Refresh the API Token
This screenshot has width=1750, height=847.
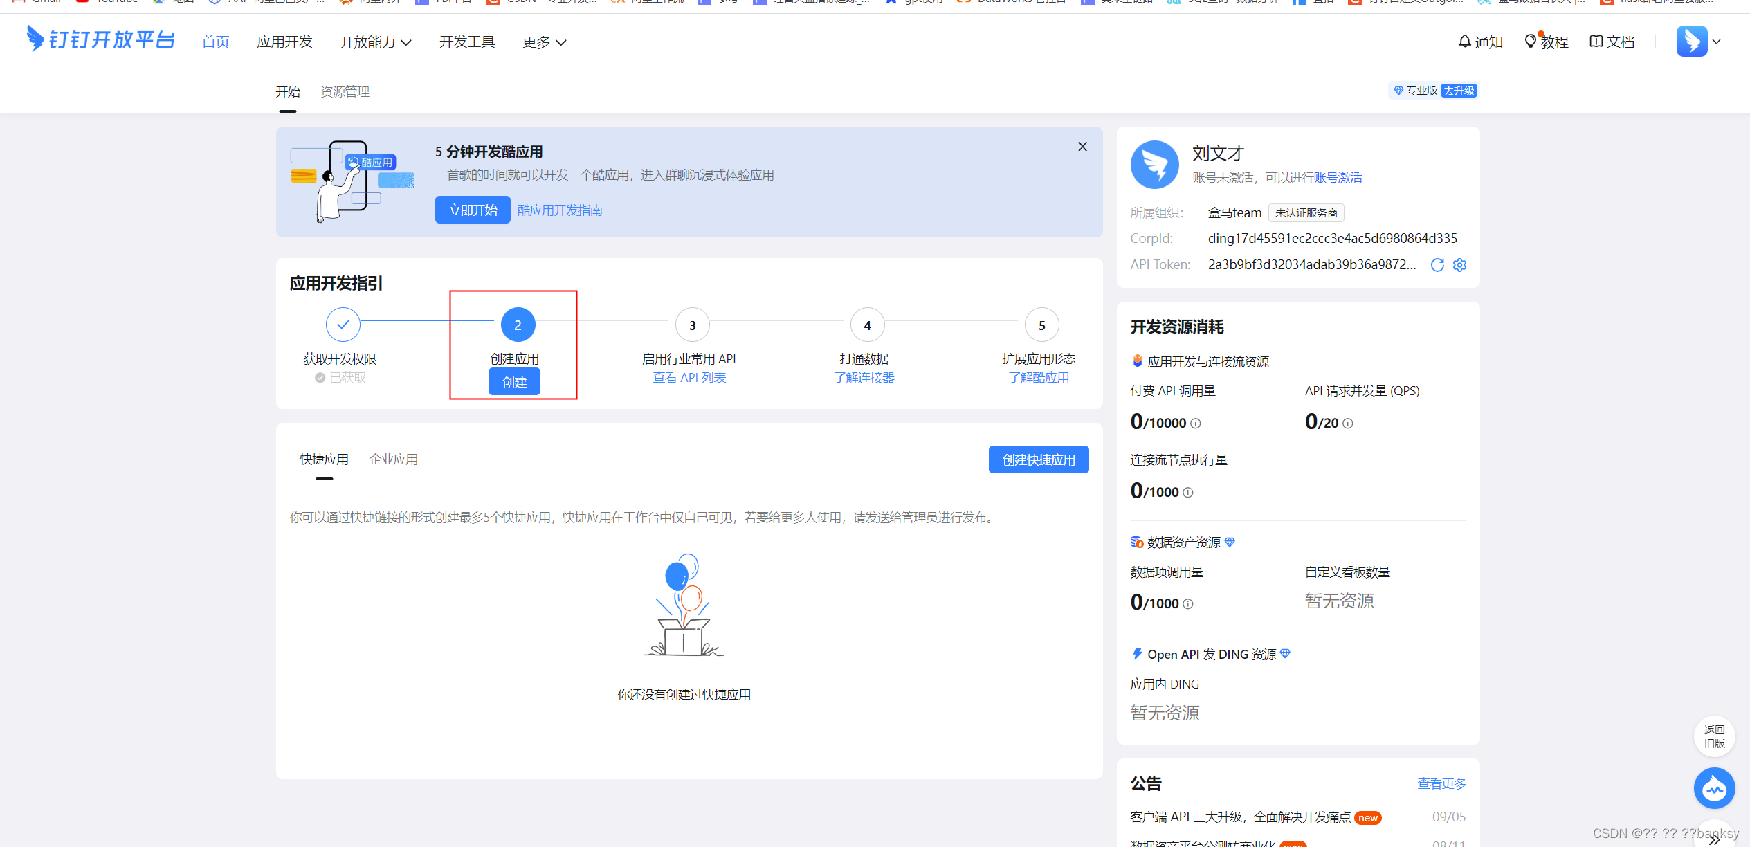[x=1437, y=265]
